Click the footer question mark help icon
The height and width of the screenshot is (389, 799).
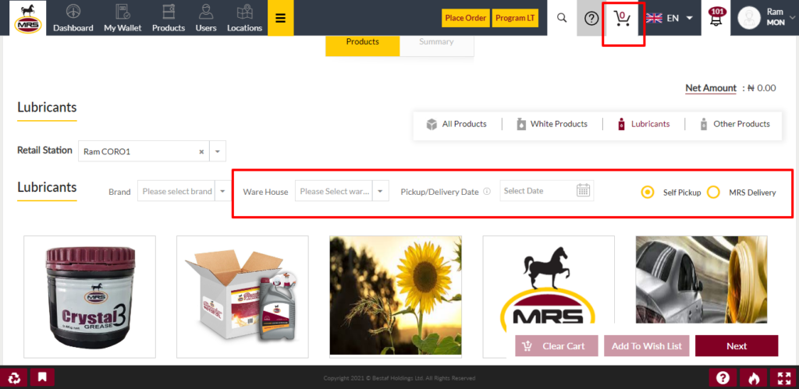[x=723, y=378]
